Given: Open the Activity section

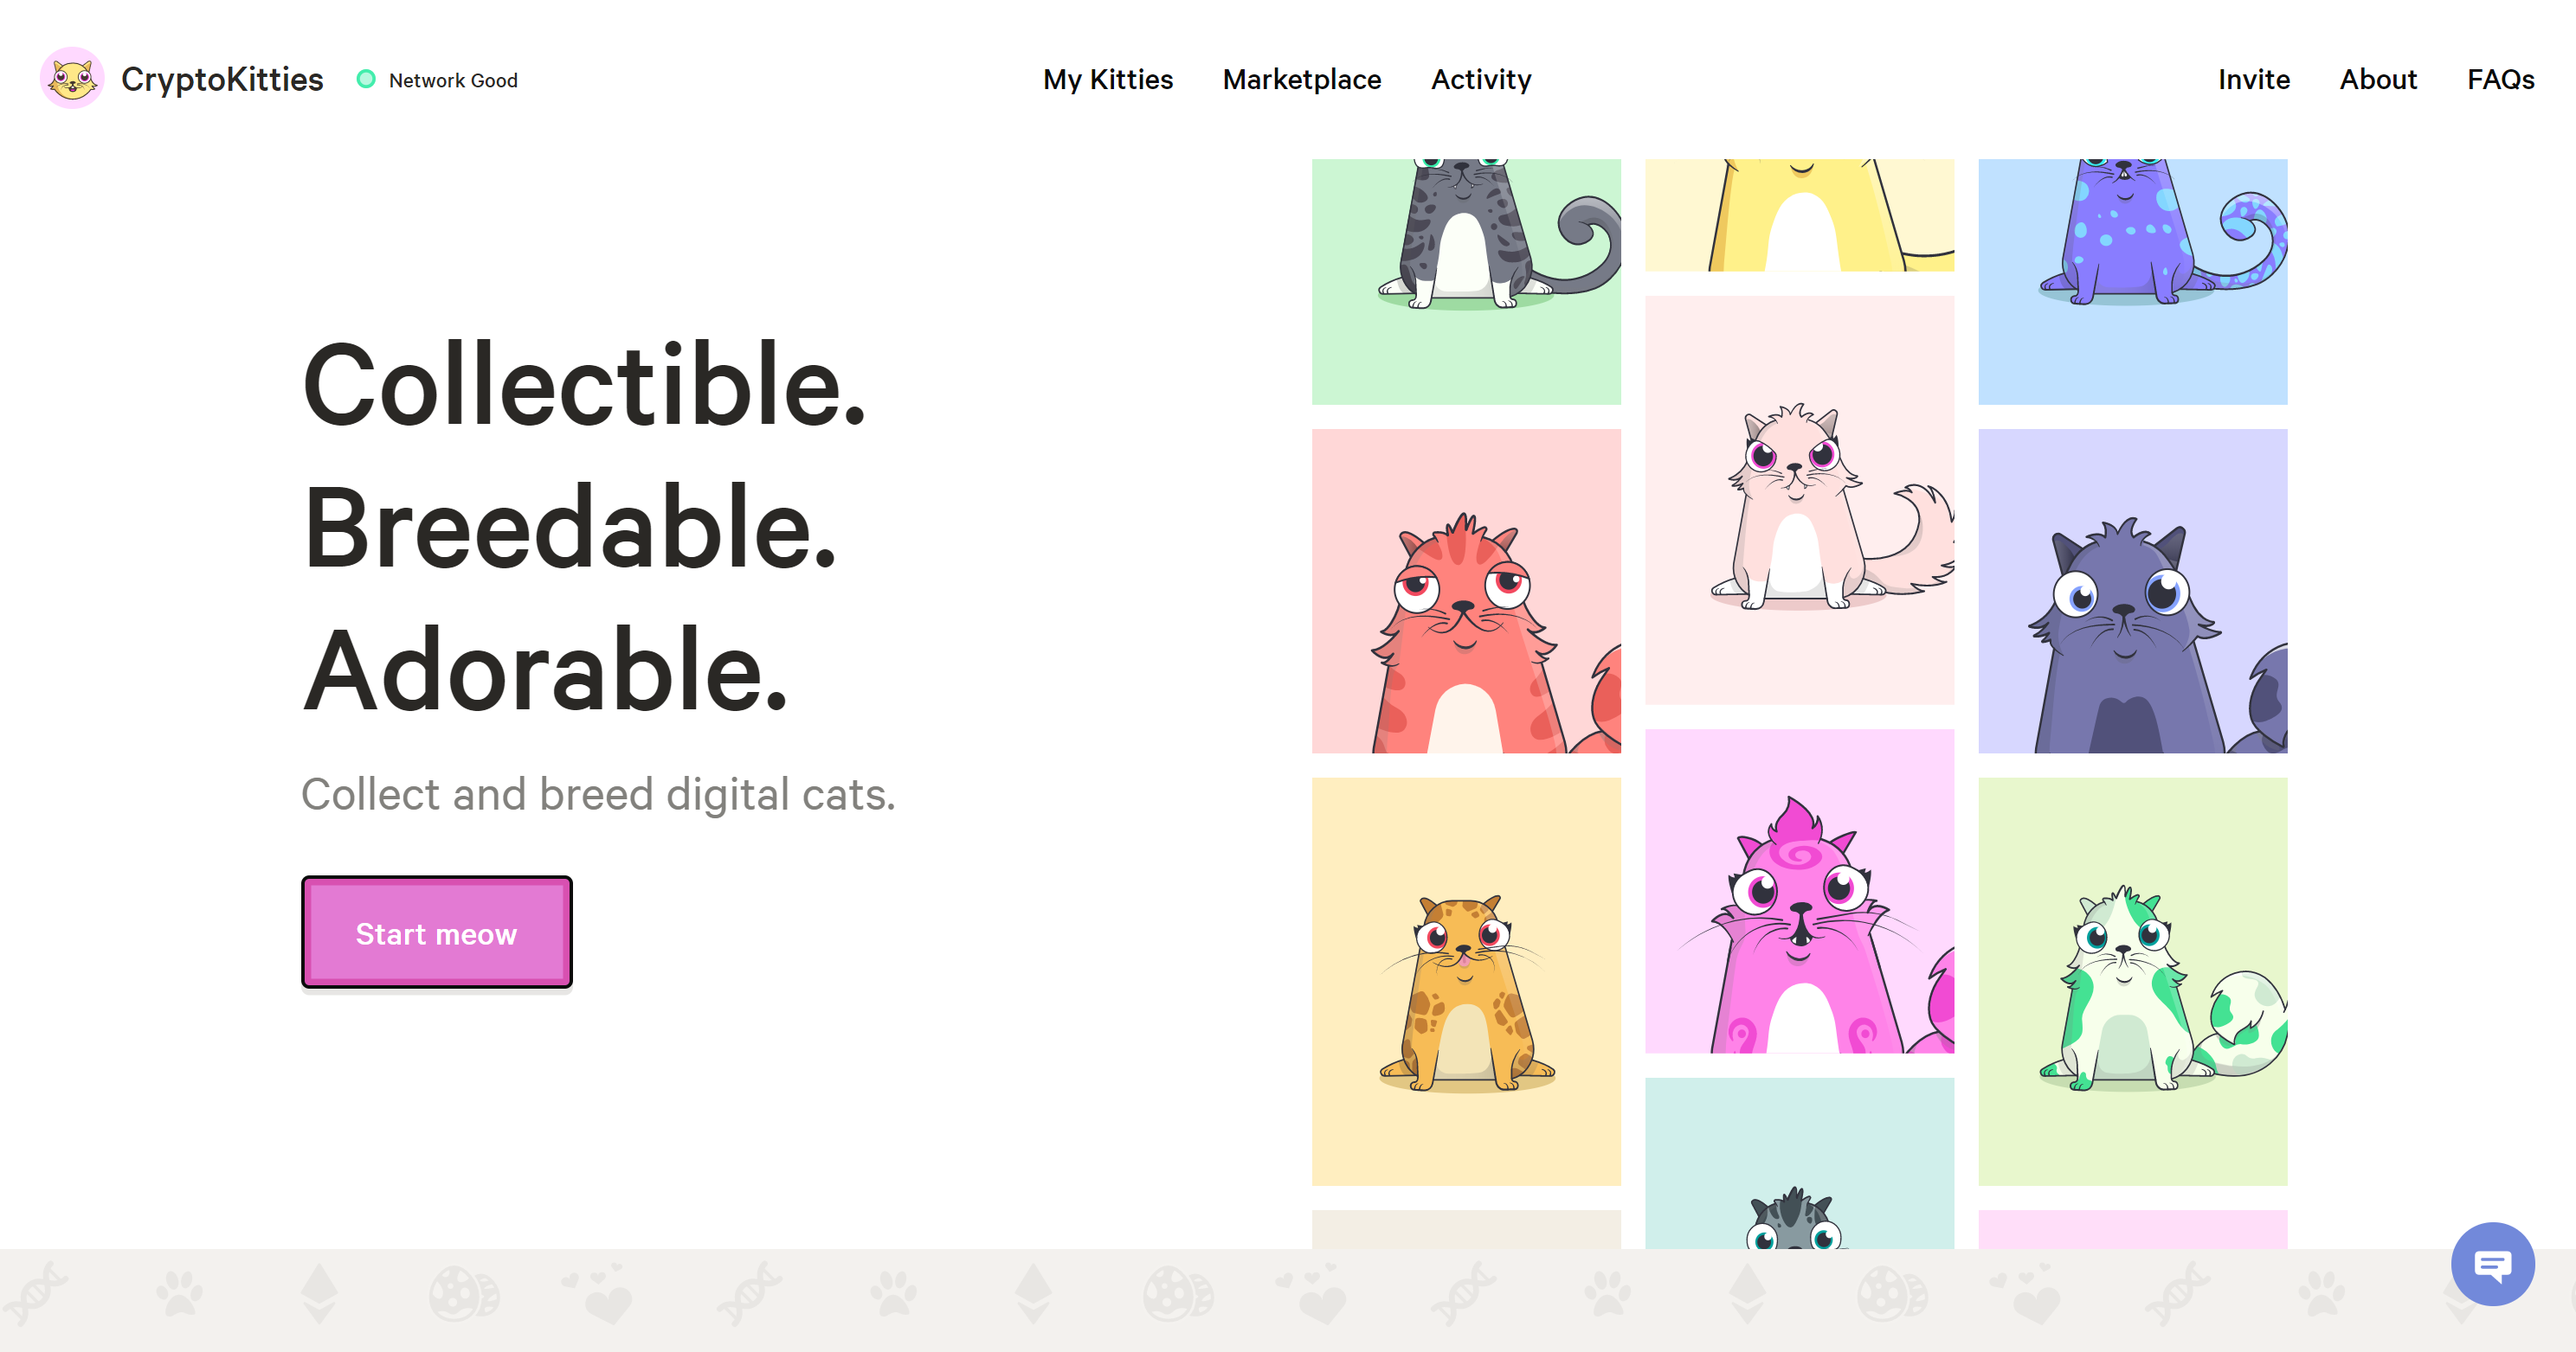Looking at the screenshot, I should (x=1481, y=80).
